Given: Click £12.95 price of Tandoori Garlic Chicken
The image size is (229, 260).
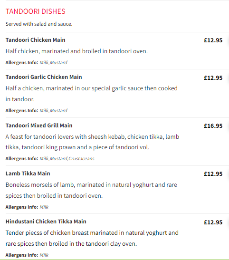Looking at the screenshot, I should (x=213, y=78).
